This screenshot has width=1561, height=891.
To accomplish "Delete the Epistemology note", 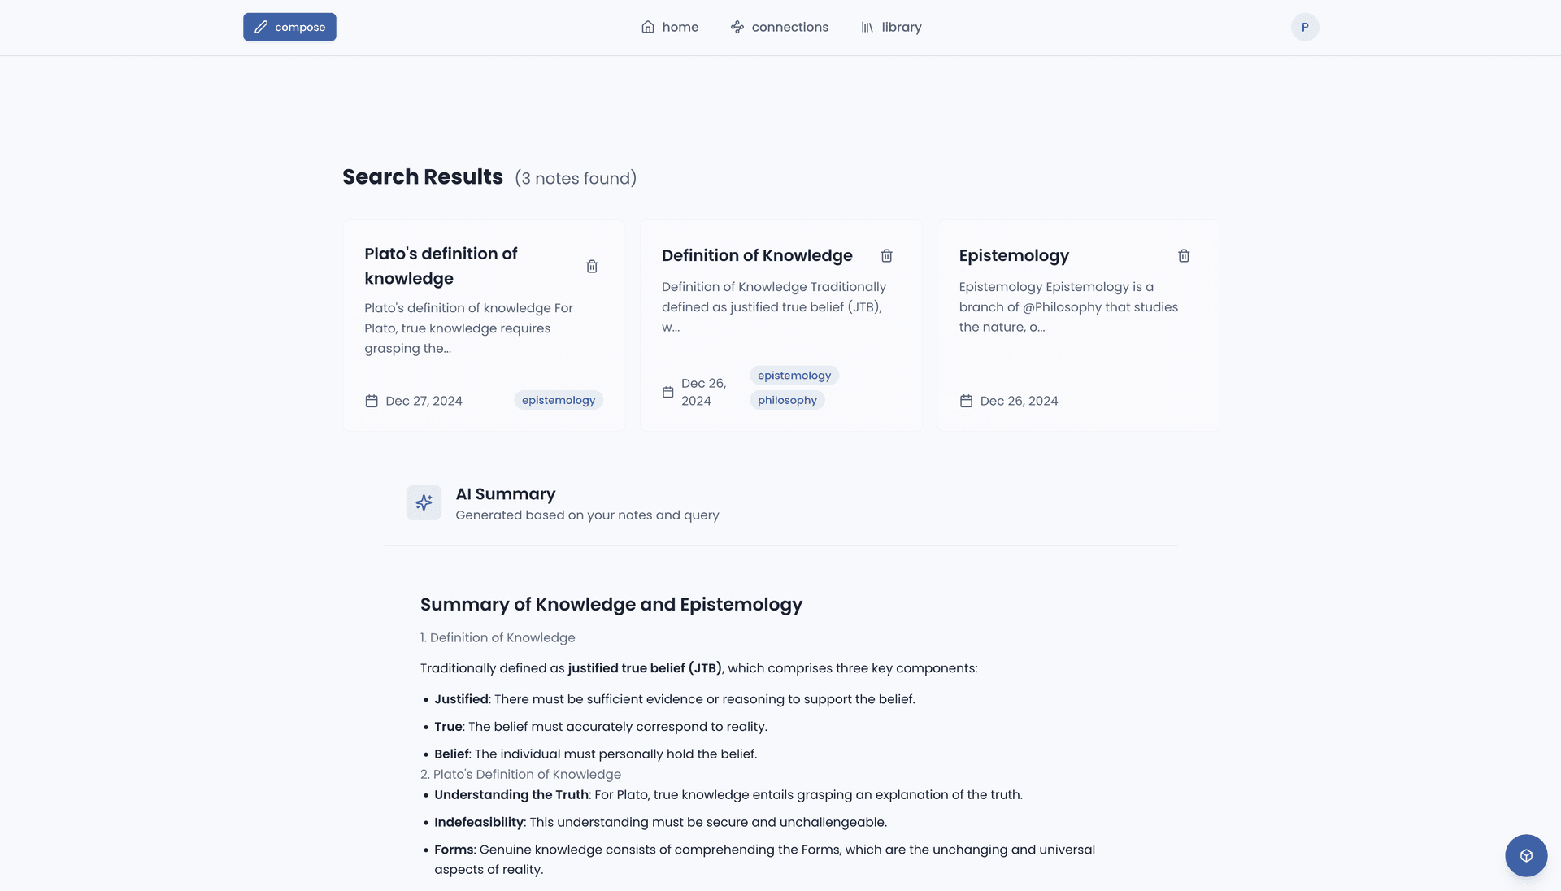I will tap(1184, 255).
